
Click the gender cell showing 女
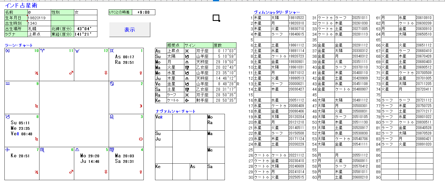(x=85, y=12)
